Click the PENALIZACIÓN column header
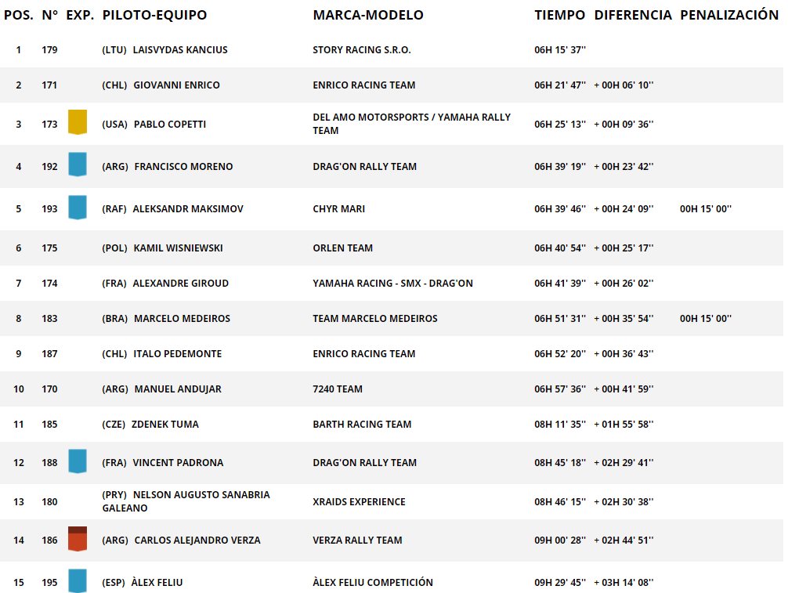 [729, 15]
